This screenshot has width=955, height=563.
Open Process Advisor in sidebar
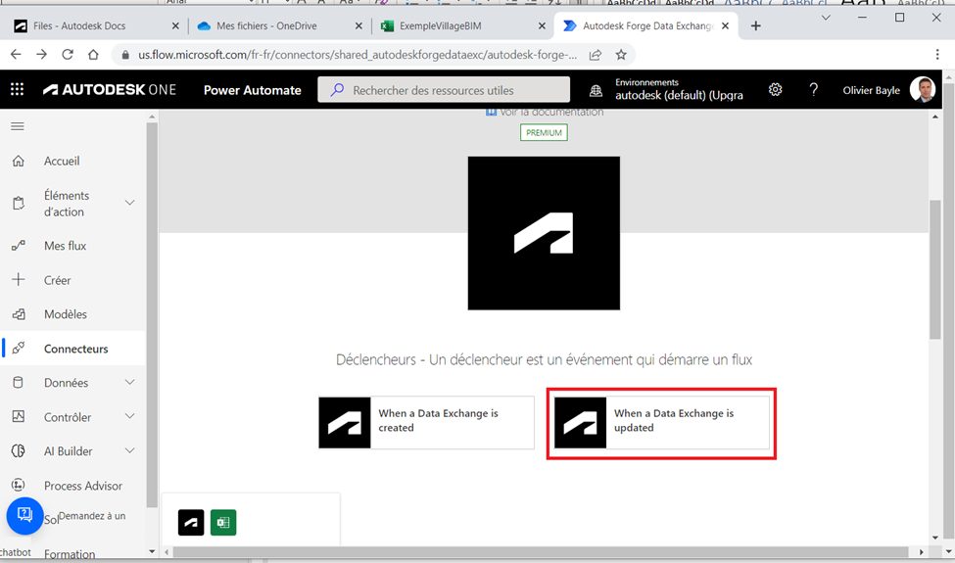pos(83,486)
